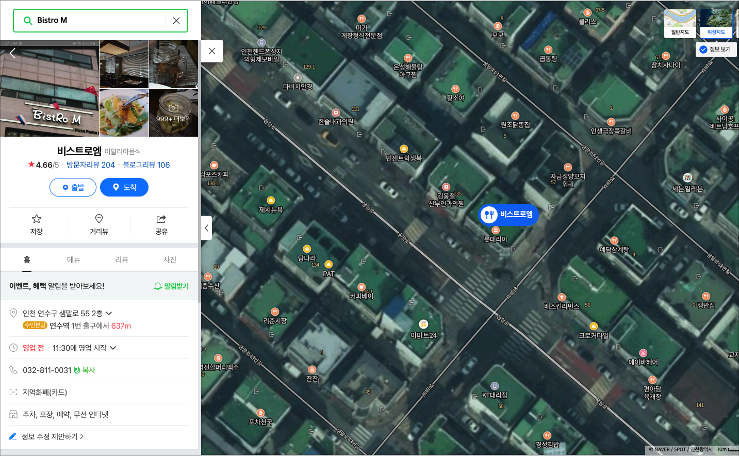View 999+ more photos

pyautogui.click(x=173, y=113)
